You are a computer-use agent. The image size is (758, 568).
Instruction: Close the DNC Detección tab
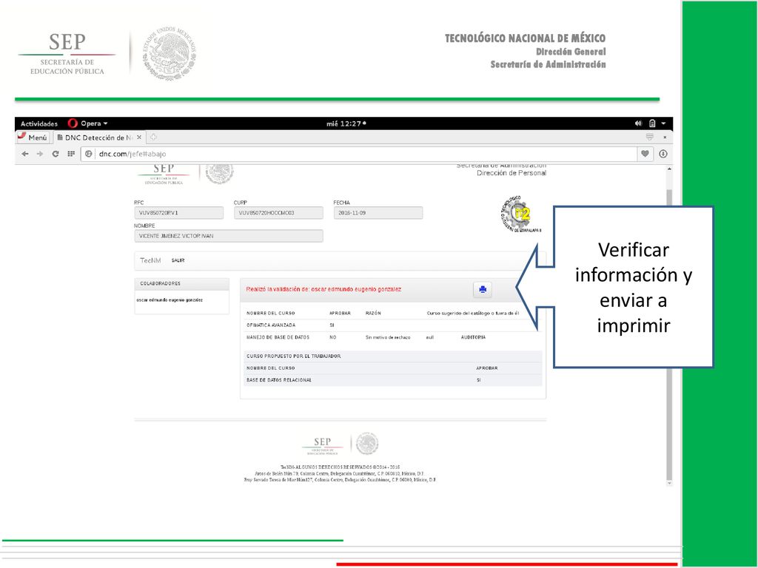(138, 137)
